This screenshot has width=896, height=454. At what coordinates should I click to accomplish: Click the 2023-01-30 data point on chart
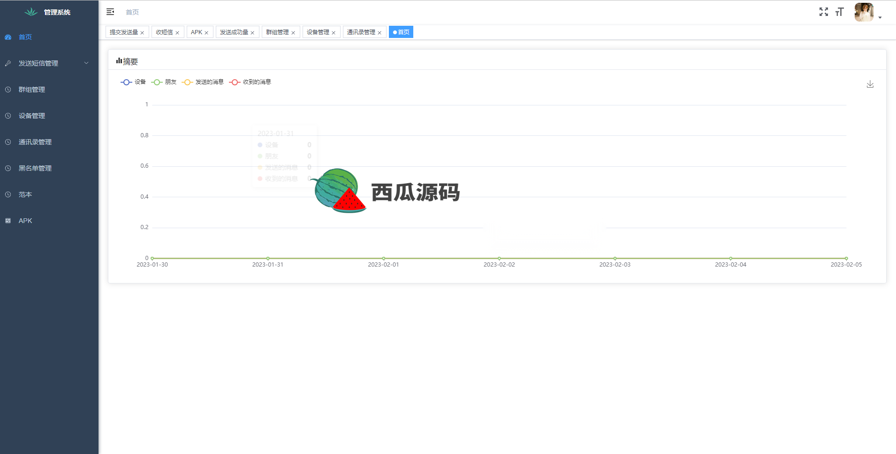[152, 258]
